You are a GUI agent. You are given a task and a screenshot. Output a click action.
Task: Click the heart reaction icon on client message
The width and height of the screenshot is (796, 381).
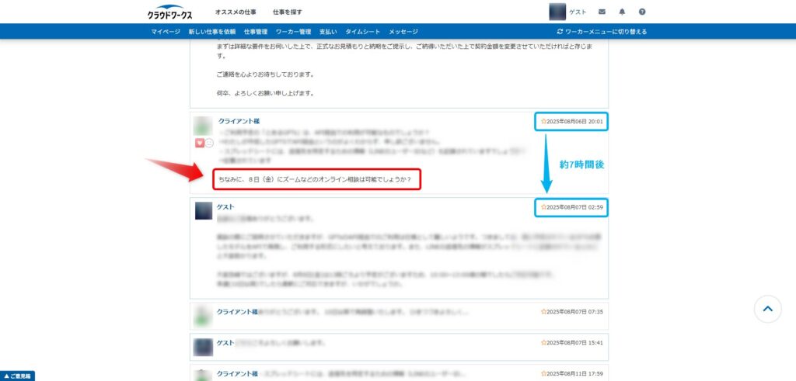(x=199, y=143)
